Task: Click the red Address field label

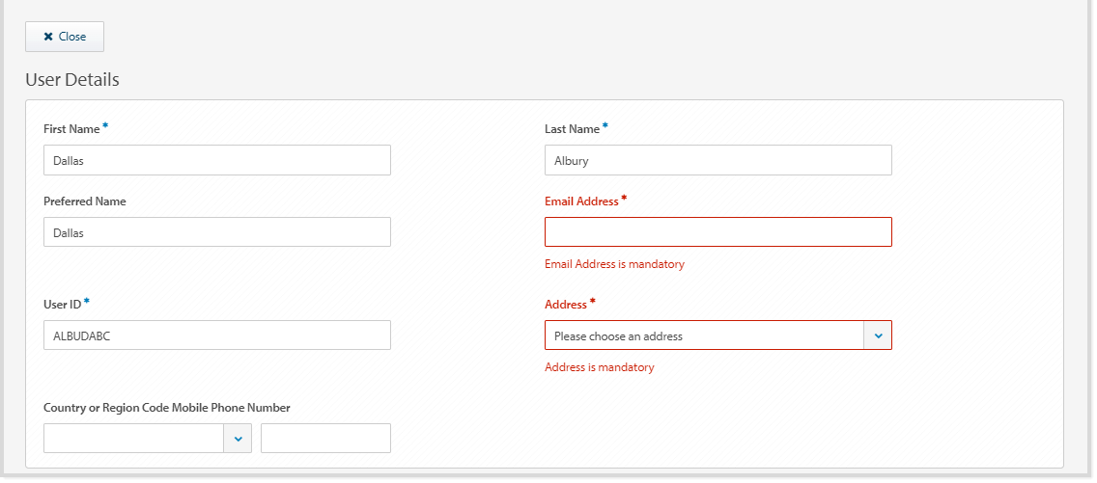Action: (x=566, y=304)
